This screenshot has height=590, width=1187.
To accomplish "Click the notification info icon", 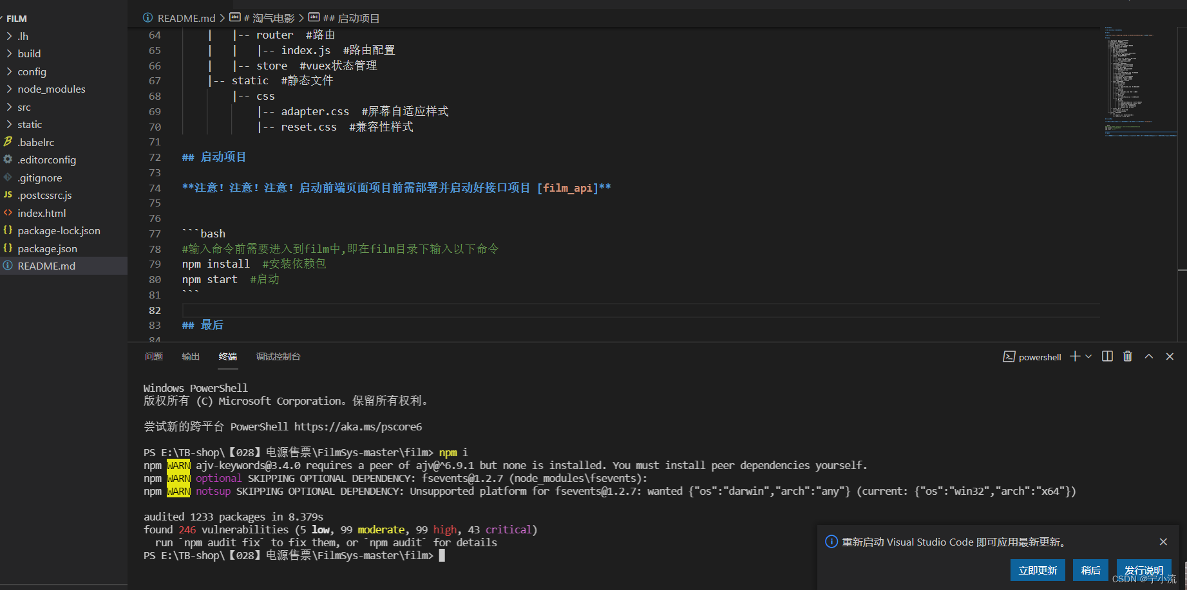I will (x=831, y=542).
